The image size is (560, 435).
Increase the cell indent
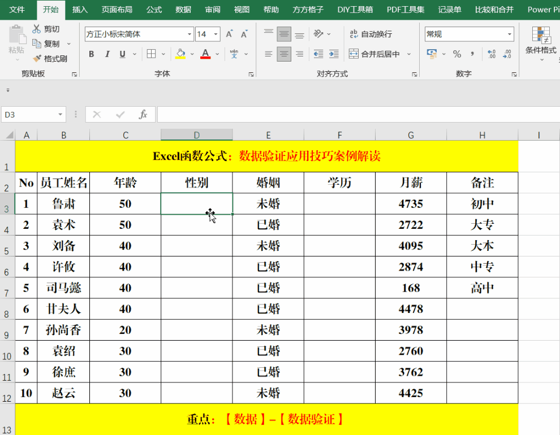point(334,54)
